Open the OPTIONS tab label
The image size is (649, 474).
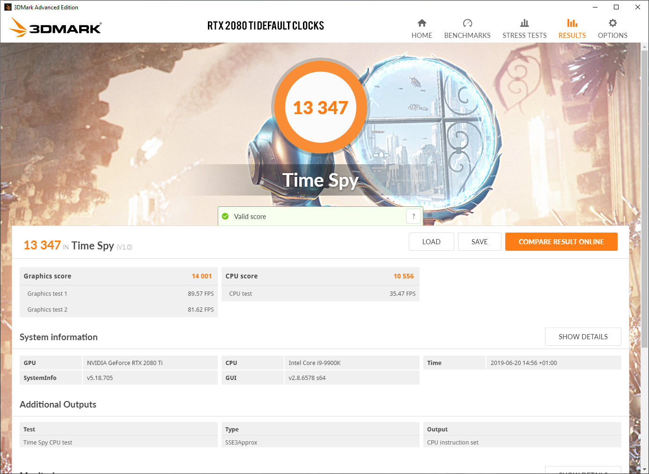(x=612, y=36)
